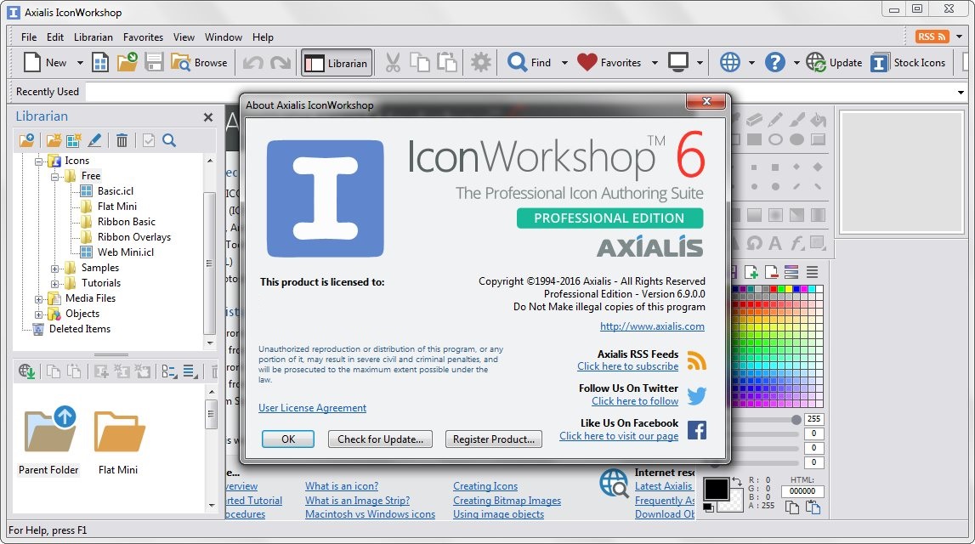Open the User License Agreement link
Viewport: 975px width, 544px height.
tap(312, 408)
